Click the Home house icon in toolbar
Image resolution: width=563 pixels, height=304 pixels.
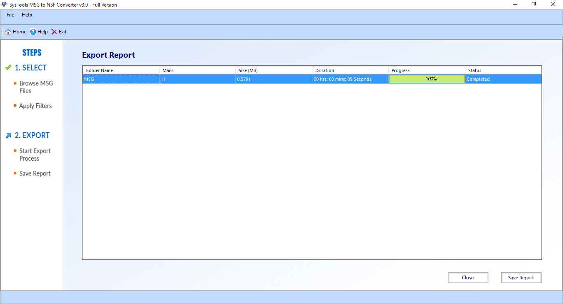pyautogui.click(x=8, y=32)
